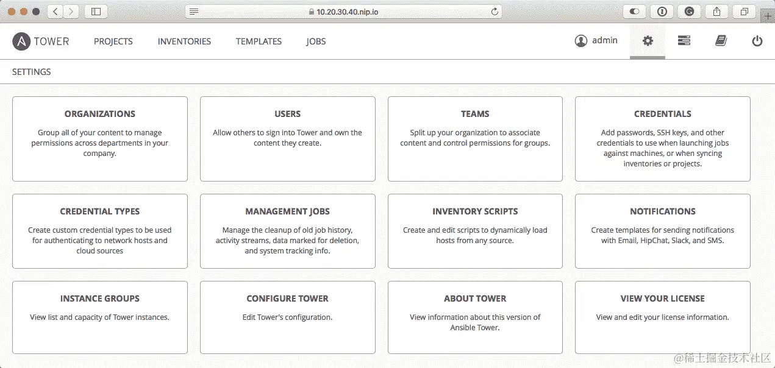Open the Credentials settings card
Viewport: 775px width, 368px height.
(x=663, y=139)
